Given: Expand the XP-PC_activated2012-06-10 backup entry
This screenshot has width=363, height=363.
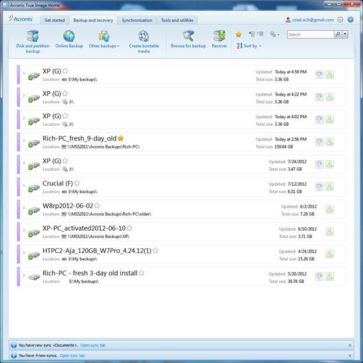Looking at the screenshot, I should 24,230.
